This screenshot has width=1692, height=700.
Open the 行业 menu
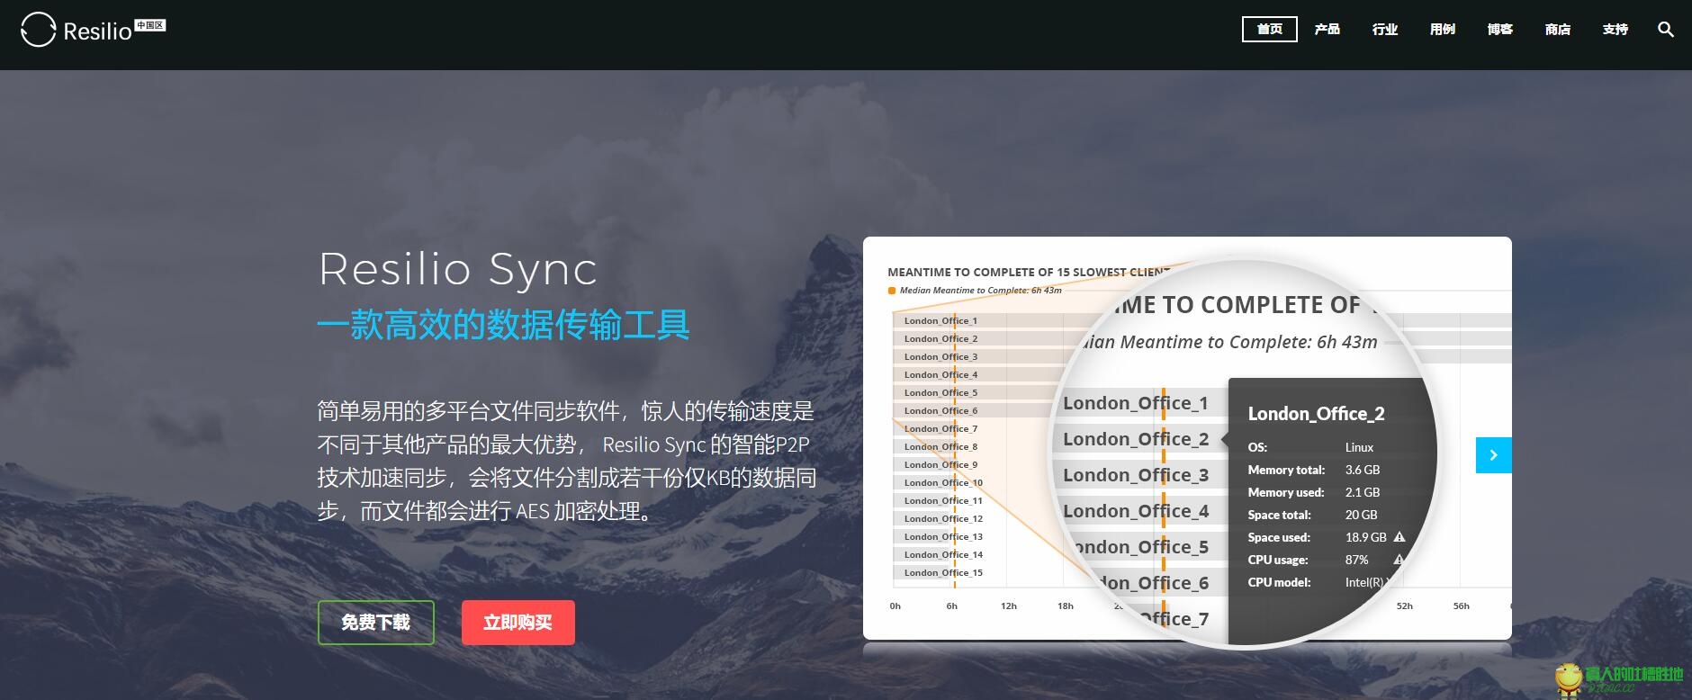(x=1384, y=30)
